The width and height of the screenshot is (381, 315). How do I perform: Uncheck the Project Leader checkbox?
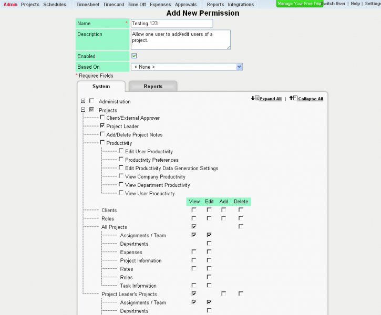pos(102,125)
